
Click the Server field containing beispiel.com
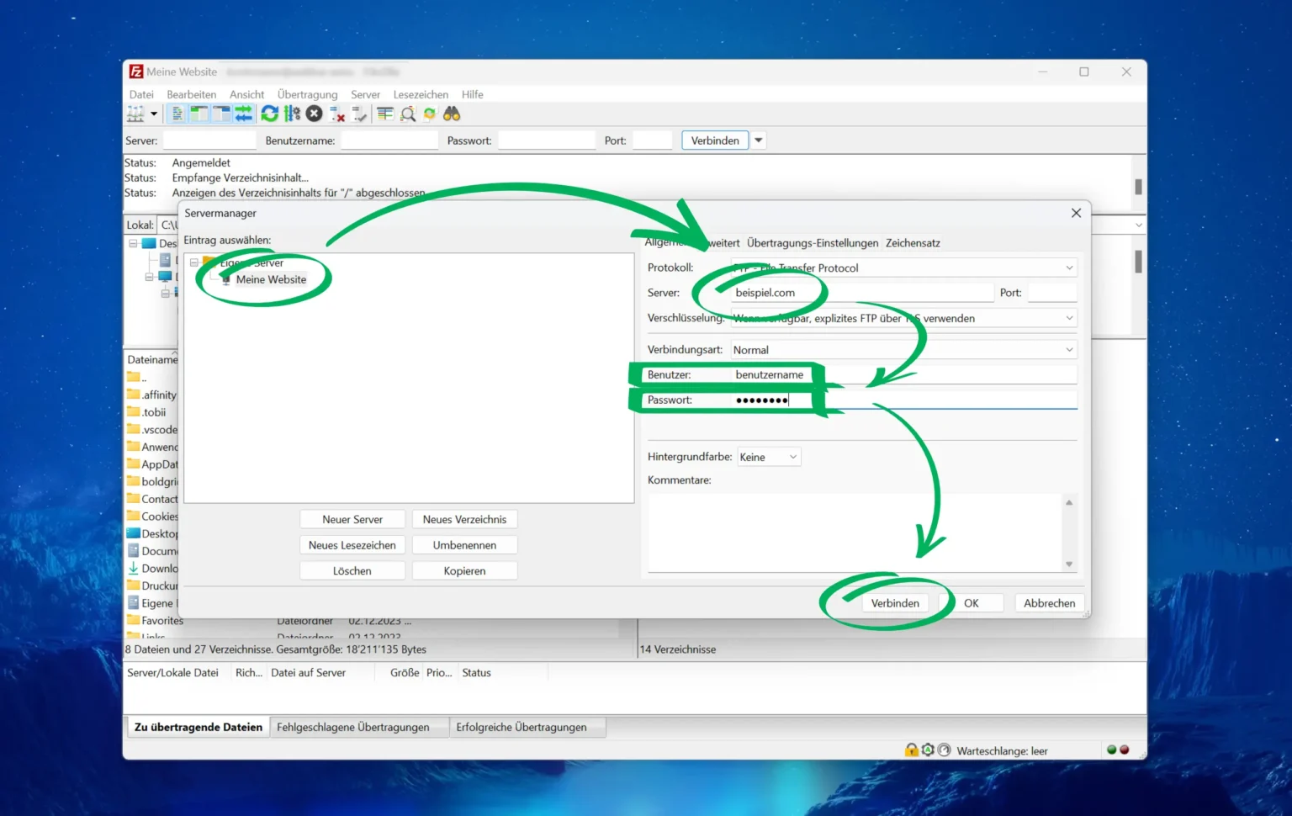pyautogui.click(x=861, y=293)
